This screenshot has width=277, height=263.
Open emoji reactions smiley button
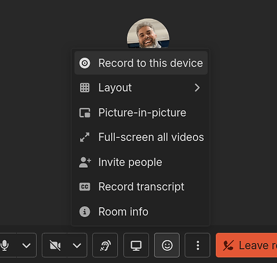pyautogui.click(x=167, y=245)
